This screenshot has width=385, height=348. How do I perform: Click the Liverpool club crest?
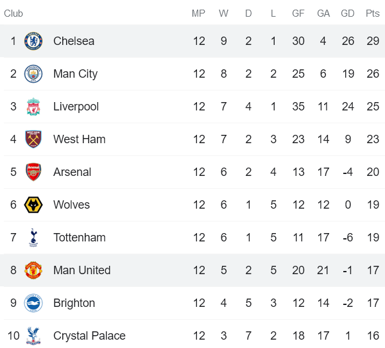(x=33, y=107)
